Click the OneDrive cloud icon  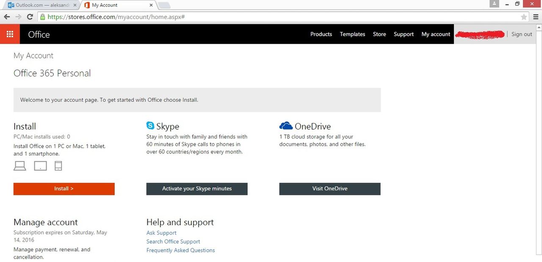pos(286,126)
